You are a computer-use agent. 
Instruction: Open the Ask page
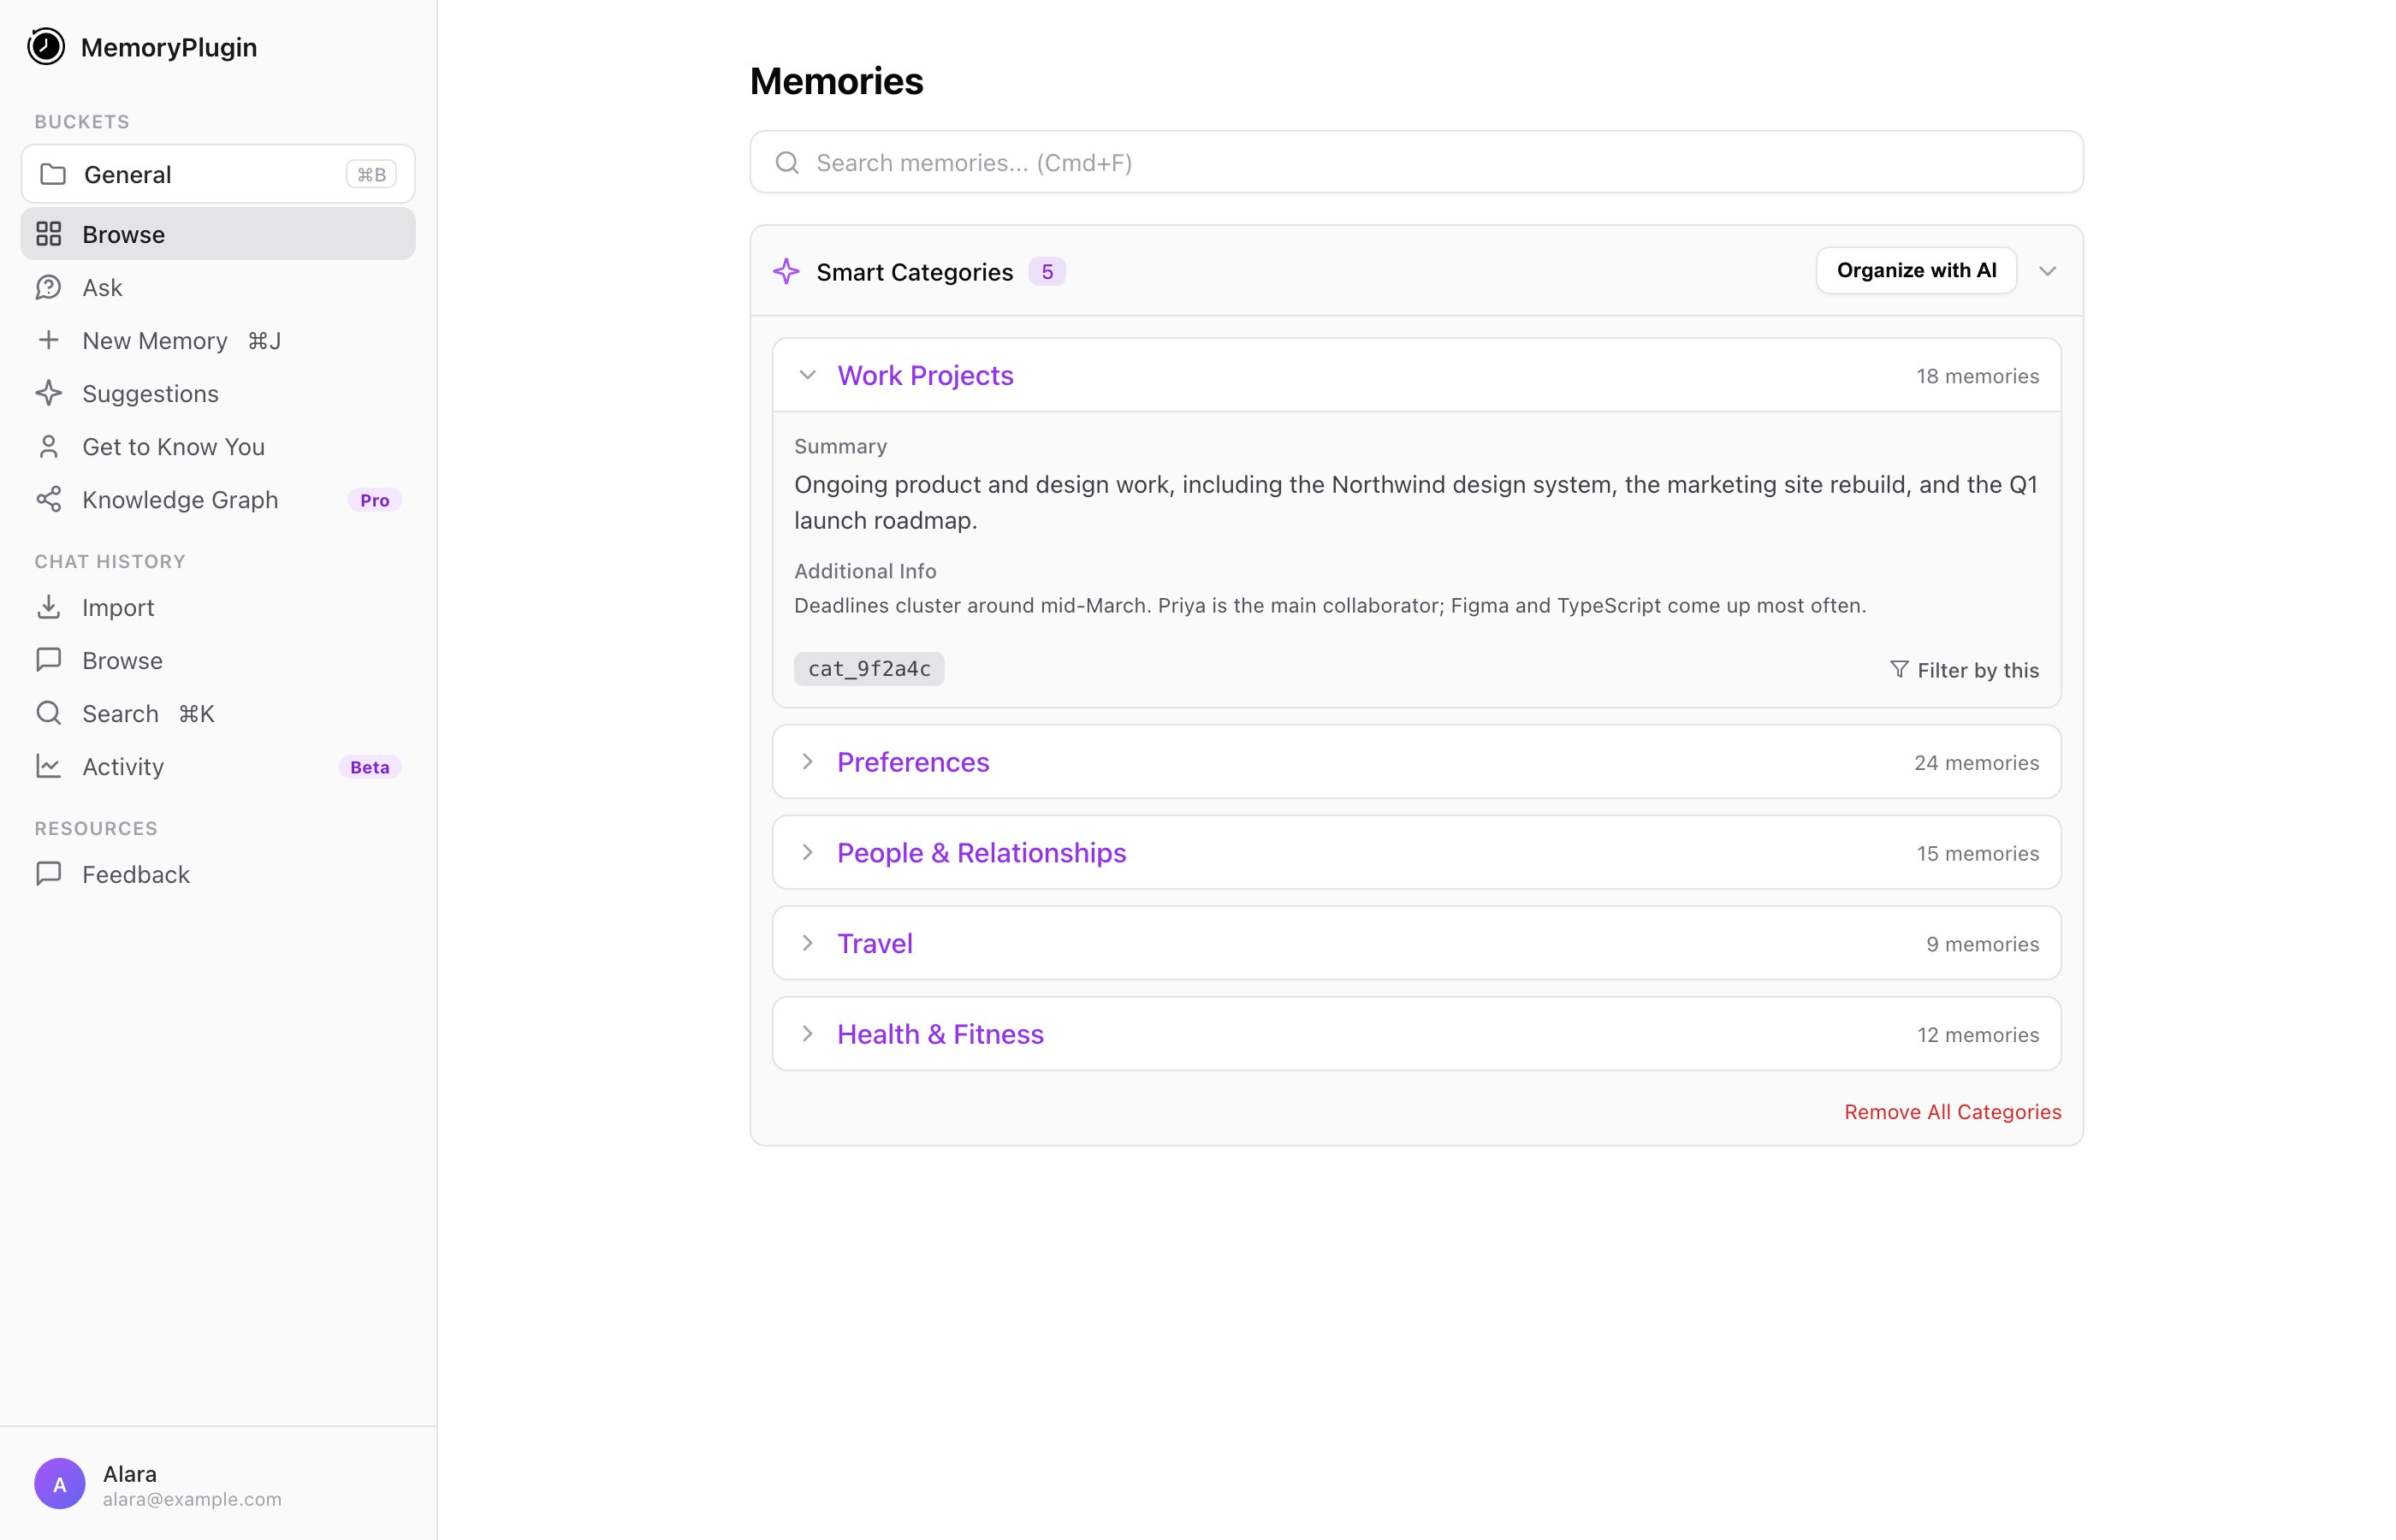(218, 287)
